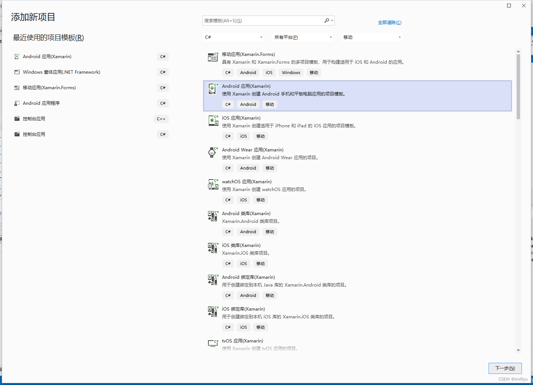Click the C++ 控制台应用 icon in recent list
Screen dimensions: 533x385
point(17,119)
